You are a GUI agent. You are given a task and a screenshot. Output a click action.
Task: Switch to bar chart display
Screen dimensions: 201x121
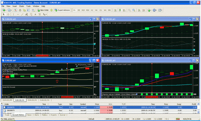115,10
